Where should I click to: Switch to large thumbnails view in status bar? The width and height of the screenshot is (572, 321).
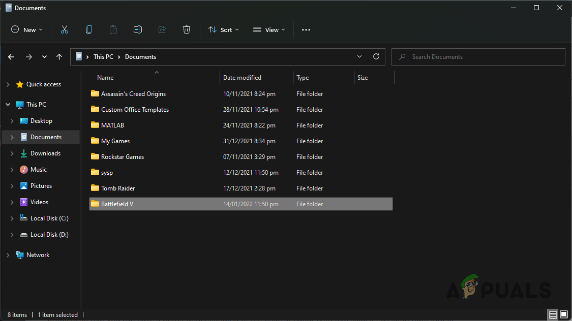tap(563, 315)
